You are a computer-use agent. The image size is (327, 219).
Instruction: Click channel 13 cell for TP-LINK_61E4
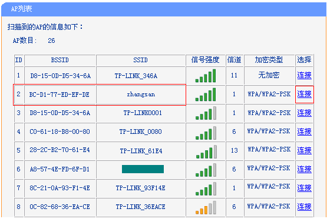click(x=234, y=150)
